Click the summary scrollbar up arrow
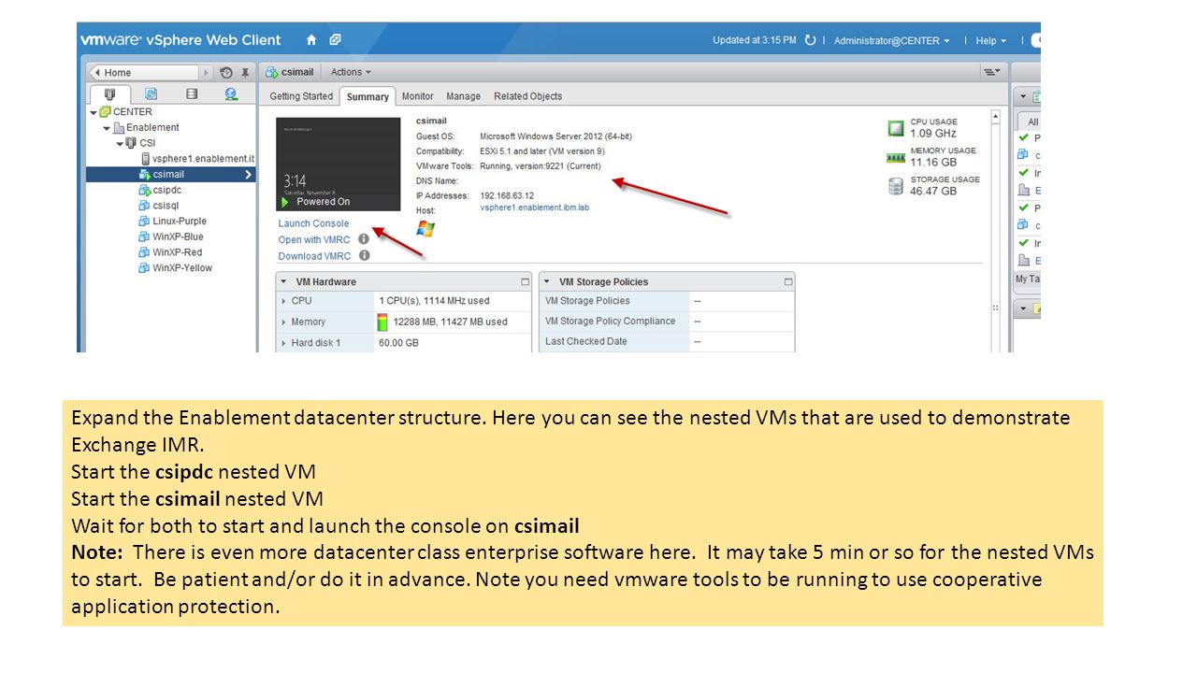1197x673 pixels. (995, 118)
